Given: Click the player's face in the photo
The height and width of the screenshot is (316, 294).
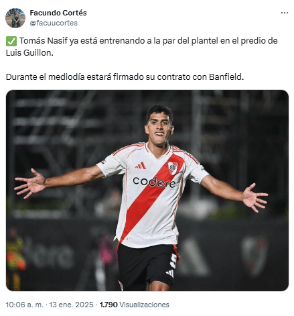Looking at the screenshot, I should click(159, 127).
